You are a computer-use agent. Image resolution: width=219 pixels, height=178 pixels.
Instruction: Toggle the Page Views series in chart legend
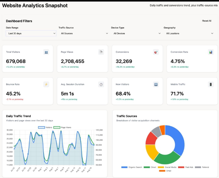(x=62, y=128)
